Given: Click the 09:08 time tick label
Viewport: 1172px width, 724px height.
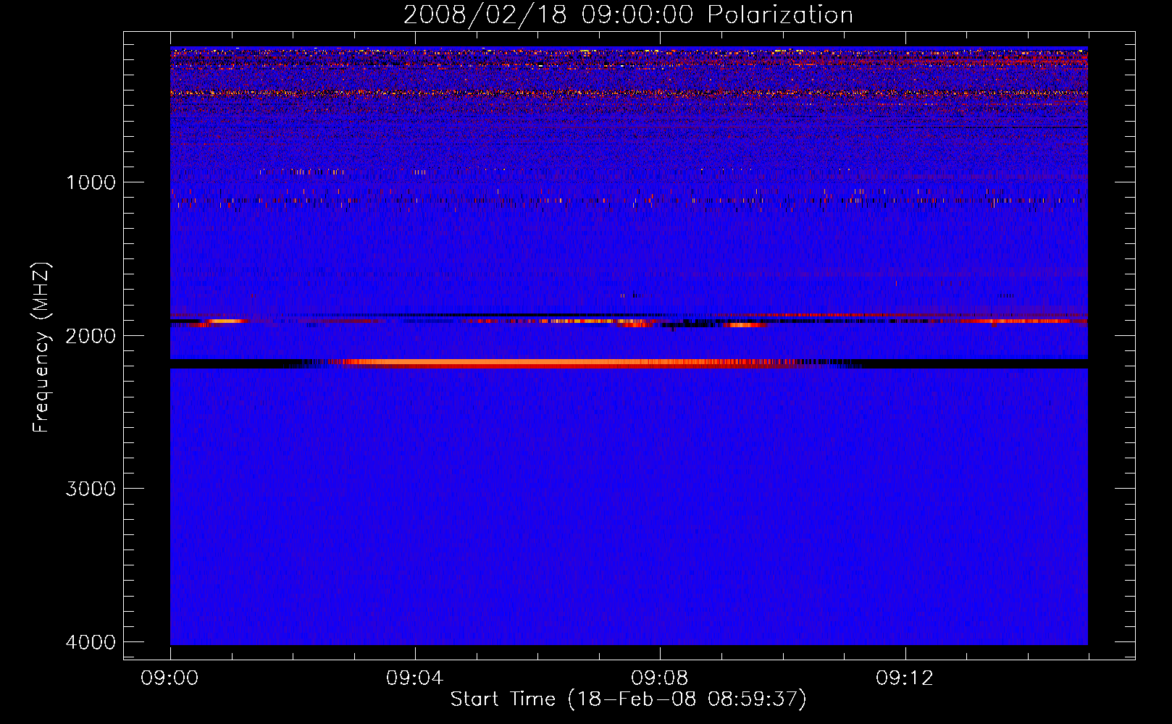Looking at the screenshot, I should click(660, 678).
